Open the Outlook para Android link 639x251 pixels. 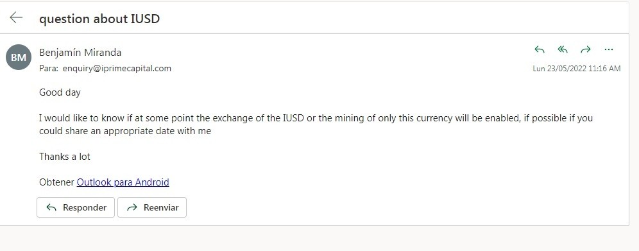123,182
